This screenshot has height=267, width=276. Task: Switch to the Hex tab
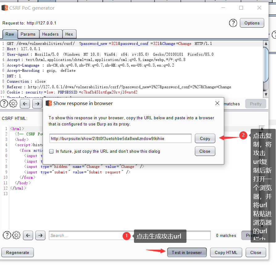tap(69, 34)
